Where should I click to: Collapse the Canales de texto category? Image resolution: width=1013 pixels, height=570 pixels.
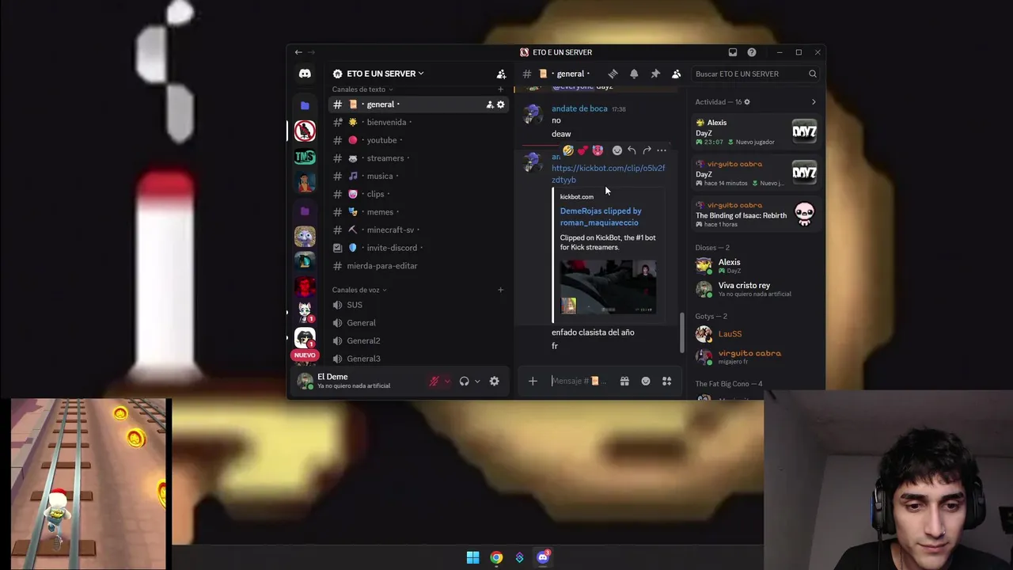[x=362, y=89]
